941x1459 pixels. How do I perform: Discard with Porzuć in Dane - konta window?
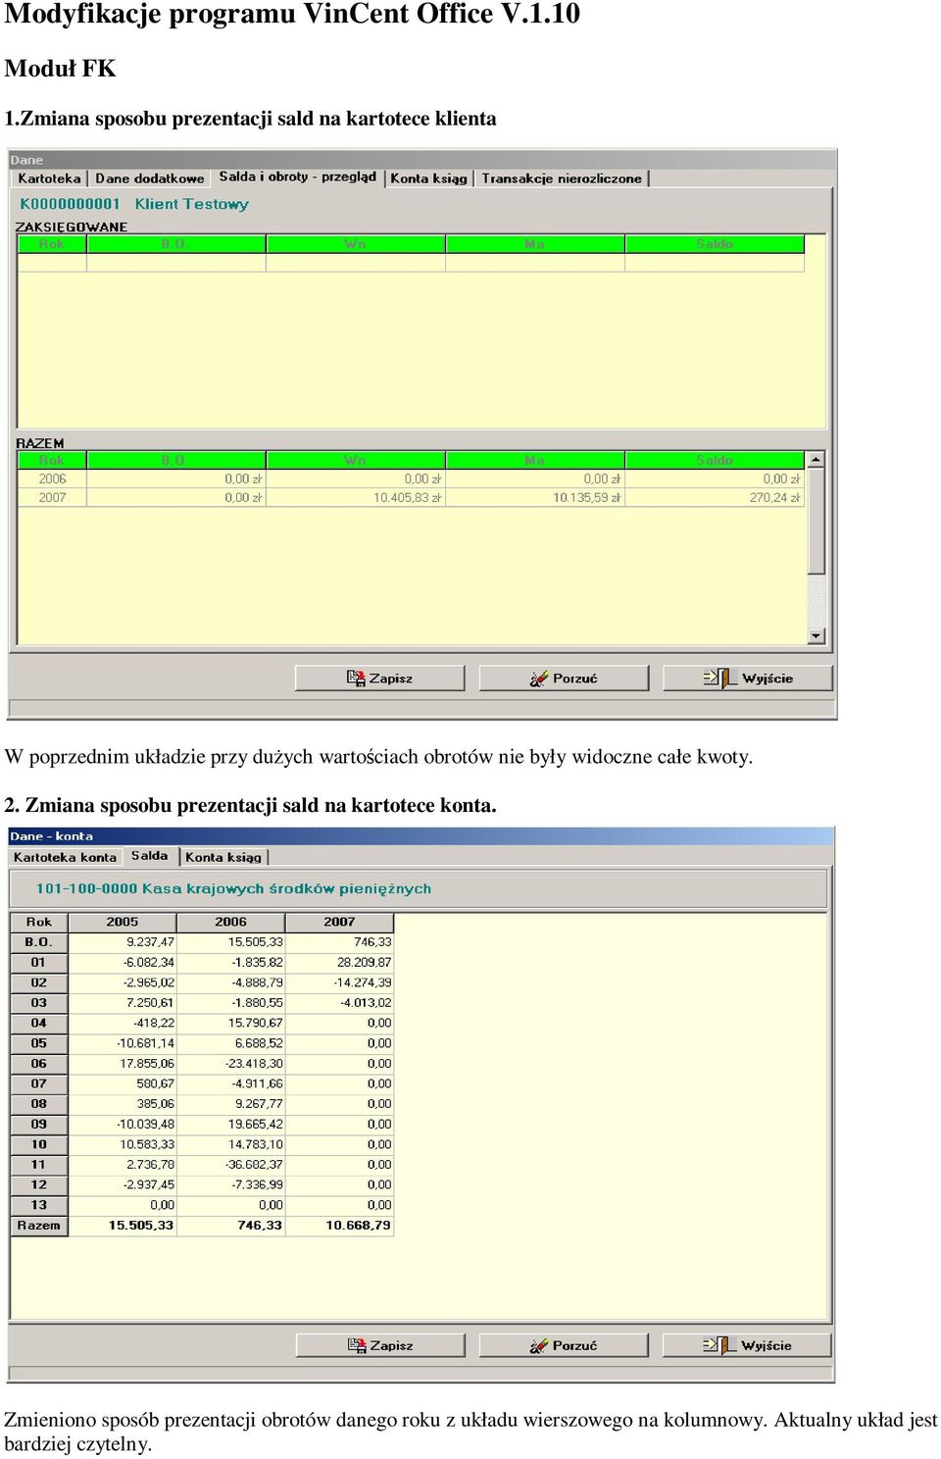coord(564,1345)
